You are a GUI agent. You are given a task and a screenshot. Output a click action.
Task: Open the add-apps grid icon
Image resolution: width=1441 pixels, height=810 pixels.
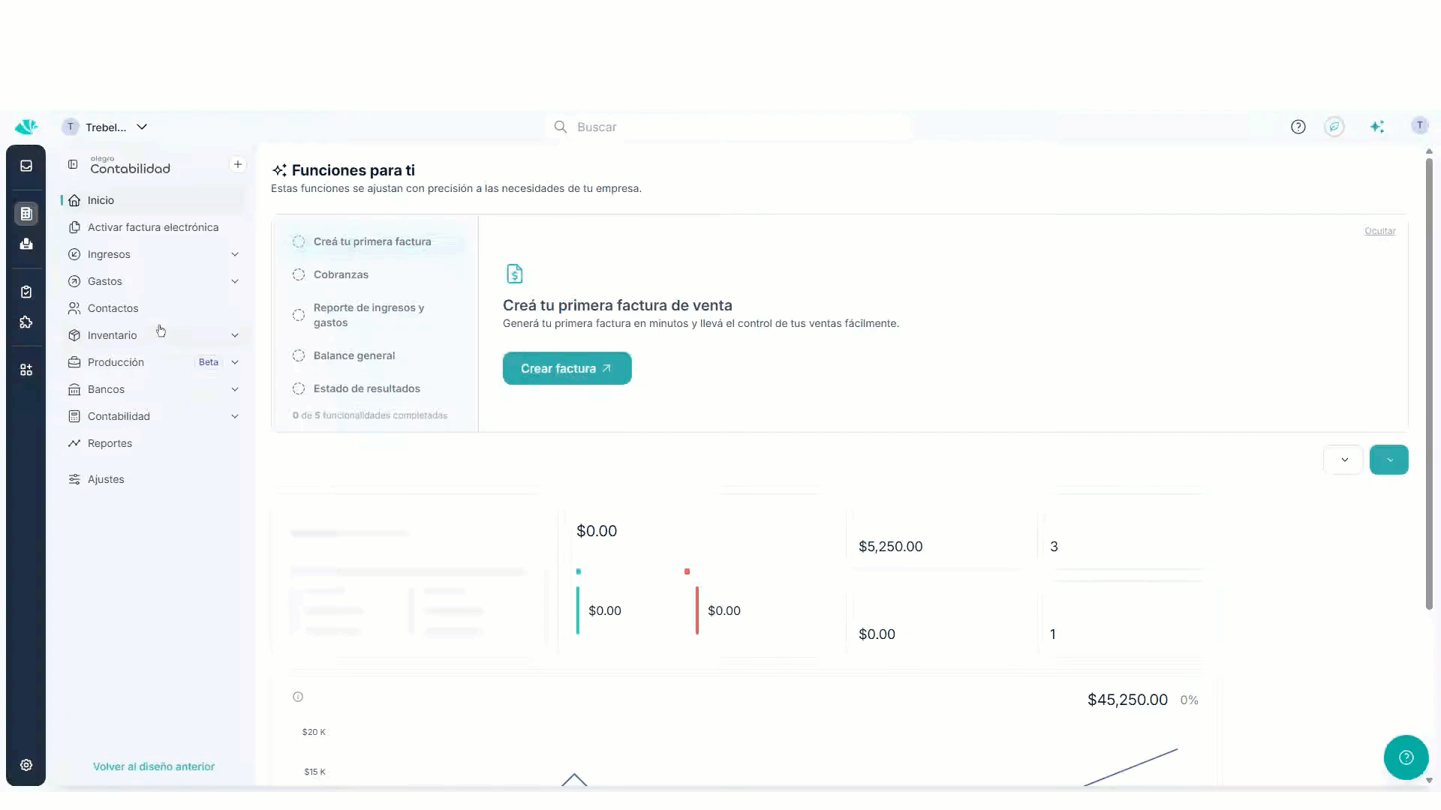(26, 370)
